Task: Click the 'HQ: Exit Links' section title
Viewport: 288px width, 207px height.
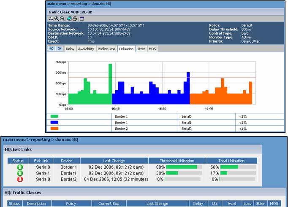Action: click(x=18, y=149)
